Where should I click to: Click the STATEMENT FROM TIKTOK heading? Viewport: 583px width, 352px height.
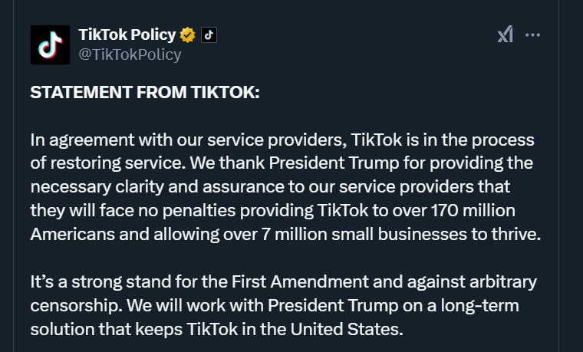(x=145, y=92)
